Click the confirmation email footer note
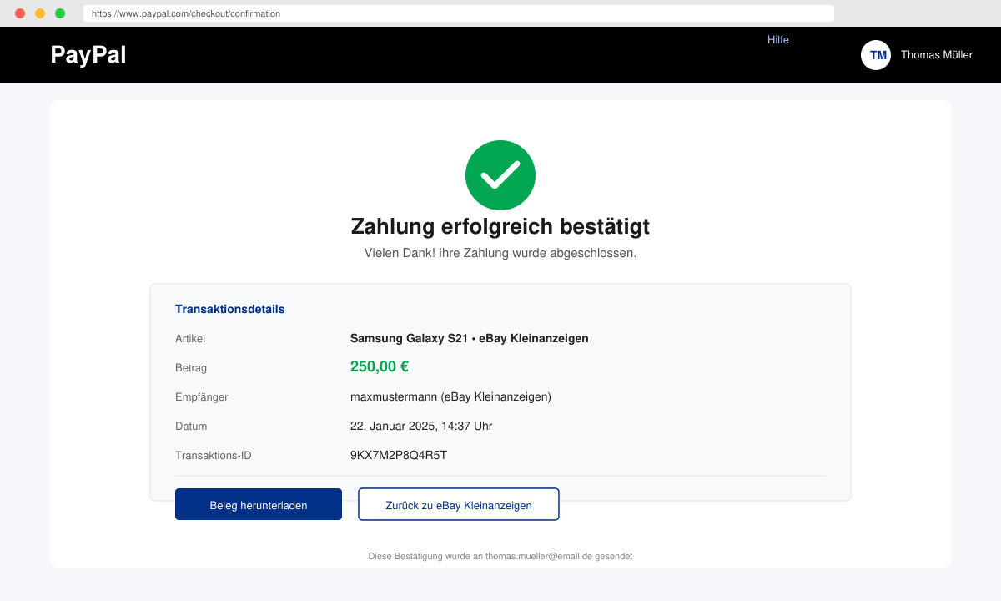1001x601 pixels. (x=500, y=556)
